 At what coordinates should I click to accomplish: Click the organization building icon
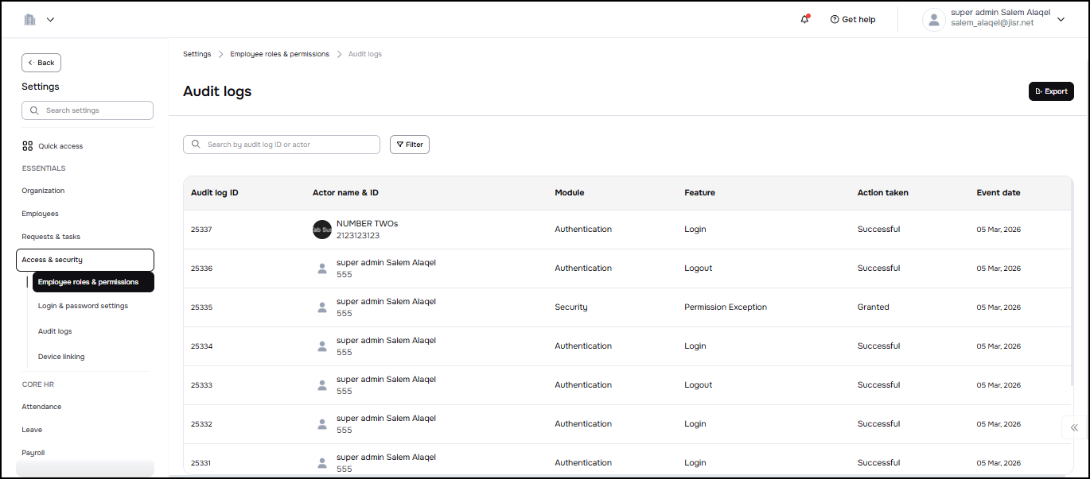coord(30,19)
